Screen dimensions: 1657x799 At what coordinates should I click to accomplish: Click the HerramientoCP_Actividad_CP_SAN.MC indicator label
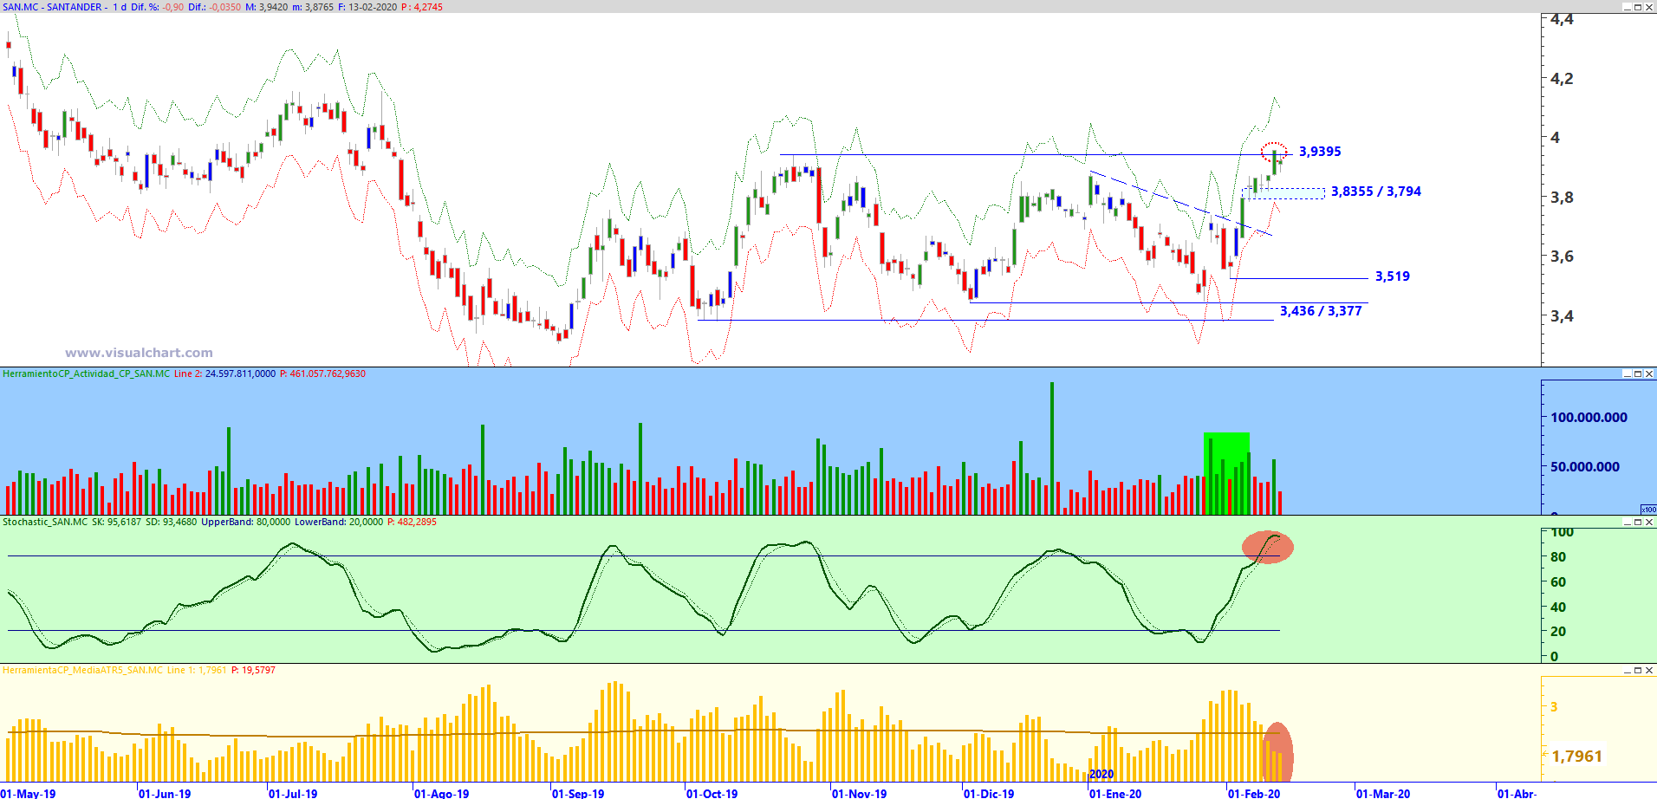pyautogui.click(x=87, y=374)
